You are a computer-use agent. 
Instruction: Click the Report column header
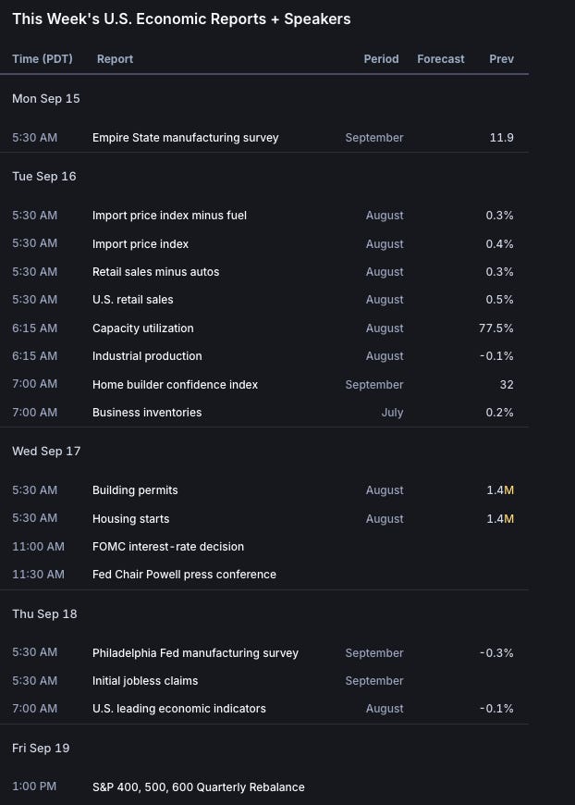115,59
